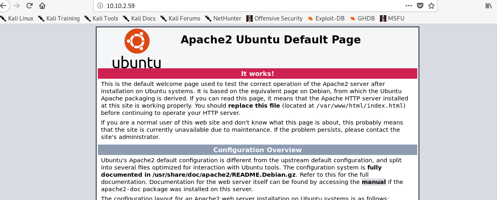
Task: Click the It works! banner text
Action: 258,73
